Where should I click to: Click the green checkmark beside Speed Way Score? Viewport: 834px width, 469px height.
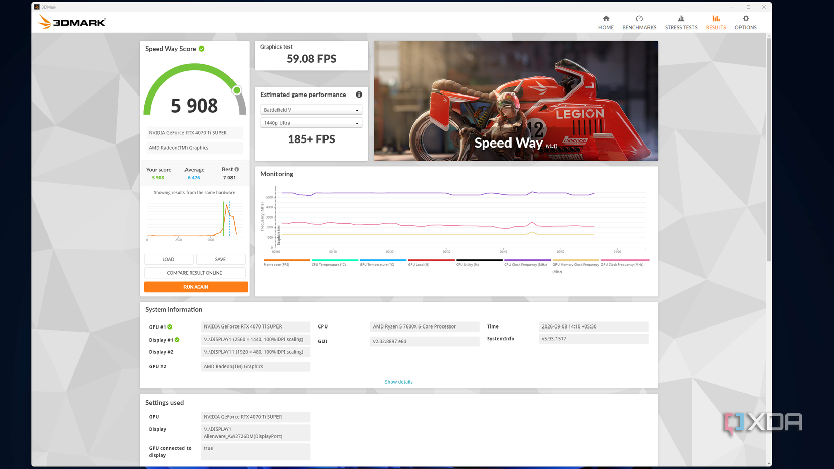click(202, 49)
